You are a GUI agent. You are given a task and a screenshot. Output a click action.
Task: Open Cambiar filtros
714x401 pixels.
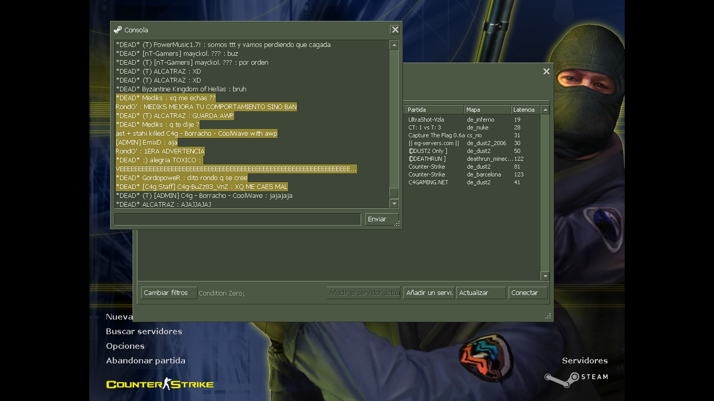click(x=168, y=293)
